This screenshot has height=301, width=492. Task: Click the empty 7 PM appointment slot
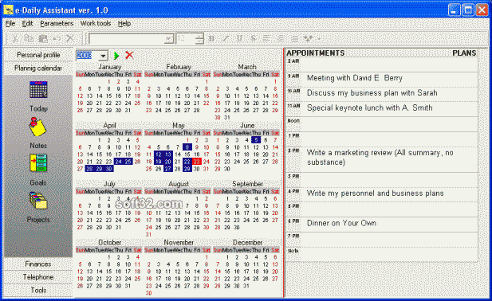pyautogui.click(x=389, y=240)
